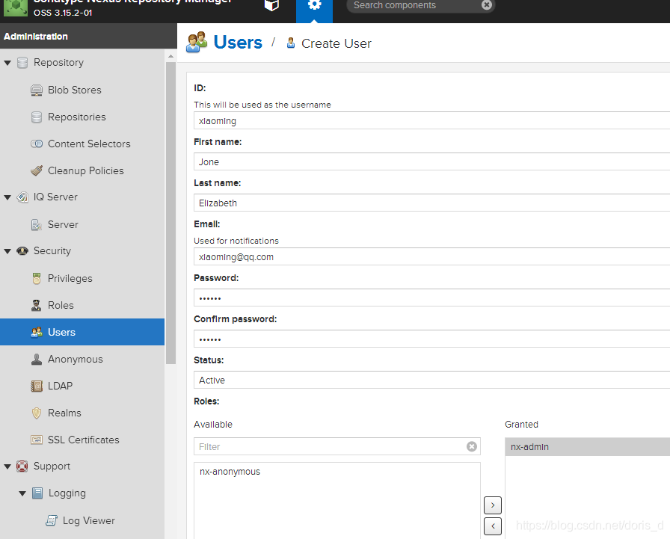
Task: Click the Password field
Action: [431, 298]
